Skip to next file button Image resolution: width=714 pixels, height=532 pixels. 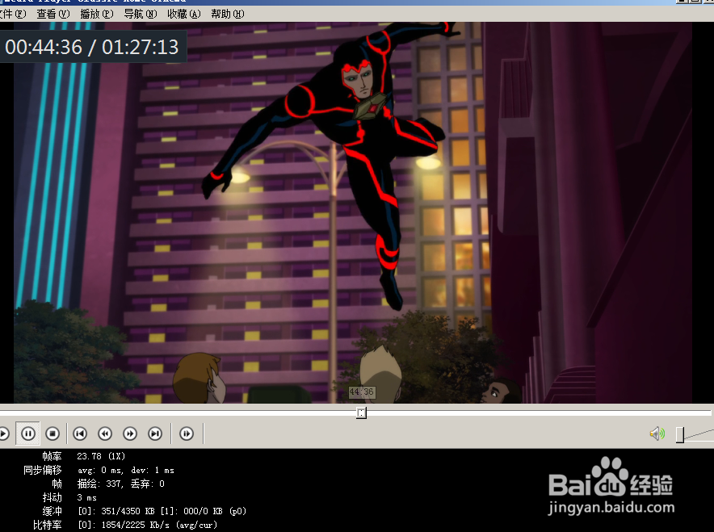155,434
